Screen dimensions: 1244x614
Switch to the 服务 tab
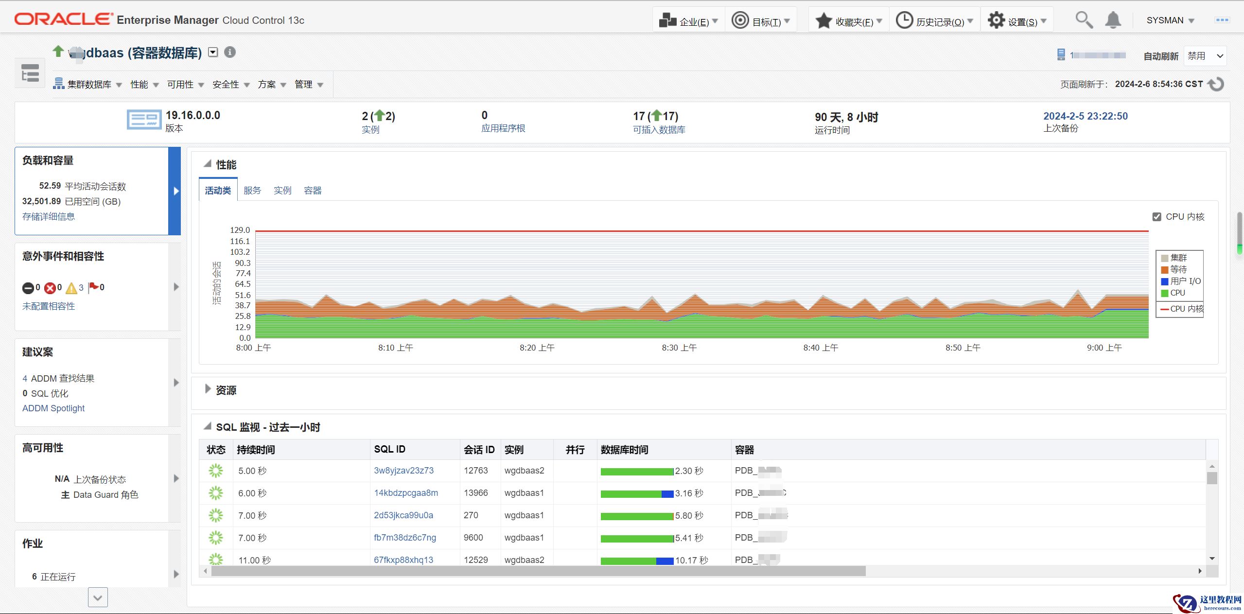tap(252, 191)
